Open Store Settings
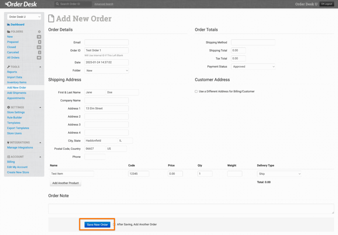The width and height of the screenshot is (338, 235). 16,112
